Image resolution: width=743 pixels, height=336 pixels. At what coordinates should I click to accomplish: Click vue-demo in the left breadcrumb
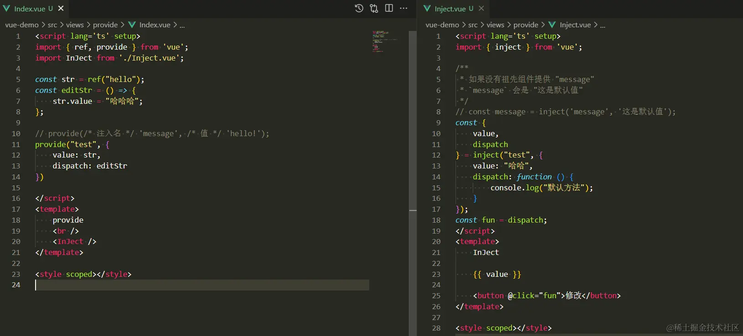pos(22,25)
